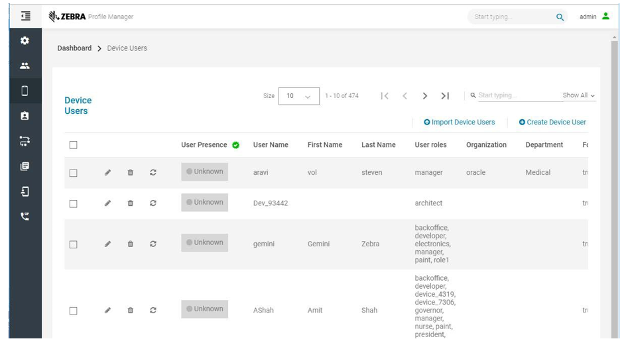Go to the next page of results
The height and width of the screenshot is (347, 624).
point(425,96)
